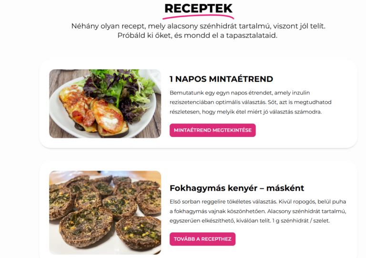
Task: Select the 1 NAPOS MINTAÉTREND heading
Action: point(221,79)
